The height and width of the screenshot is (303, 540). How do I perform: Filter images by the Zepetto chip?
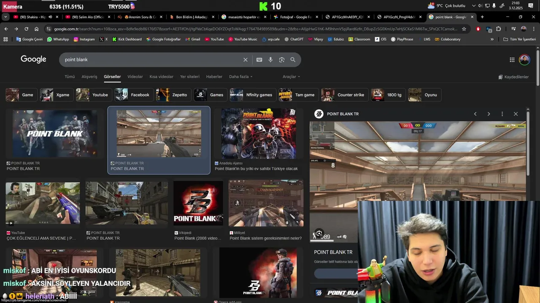[173, 95]
